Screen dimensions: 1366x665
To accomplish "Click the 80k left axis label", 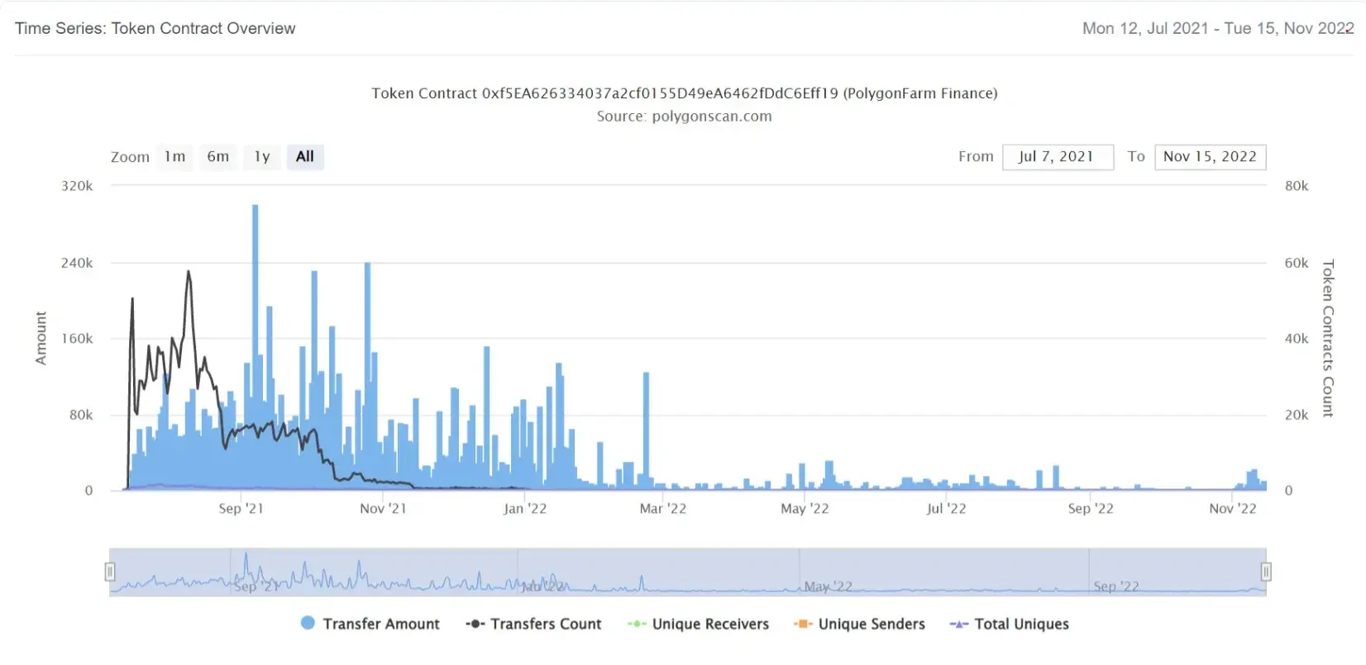I will point(81,415).
